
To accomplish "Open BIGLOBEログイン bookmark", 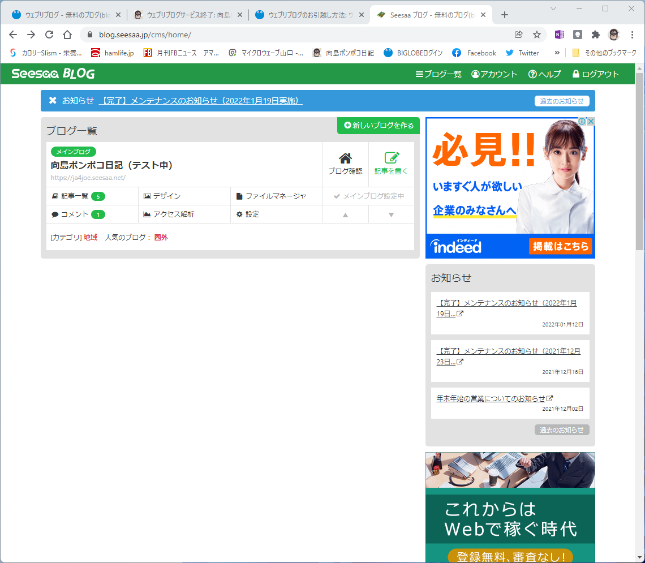I will tap(414, 53).
